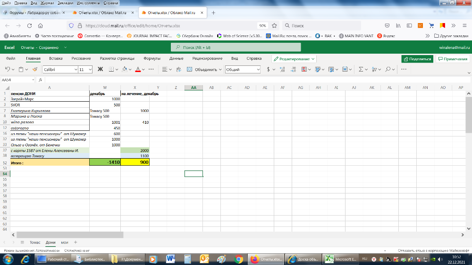This screenshot has width=472, height=265.
Task: Click the currency format dollar icon
Action: coord(268,69)
